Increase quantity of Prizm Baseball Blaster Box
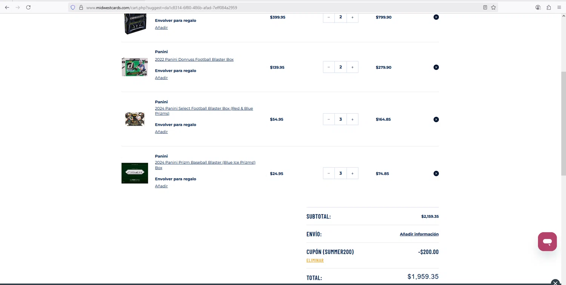This screenshot has width=566, height=285. tap(352, 173)
